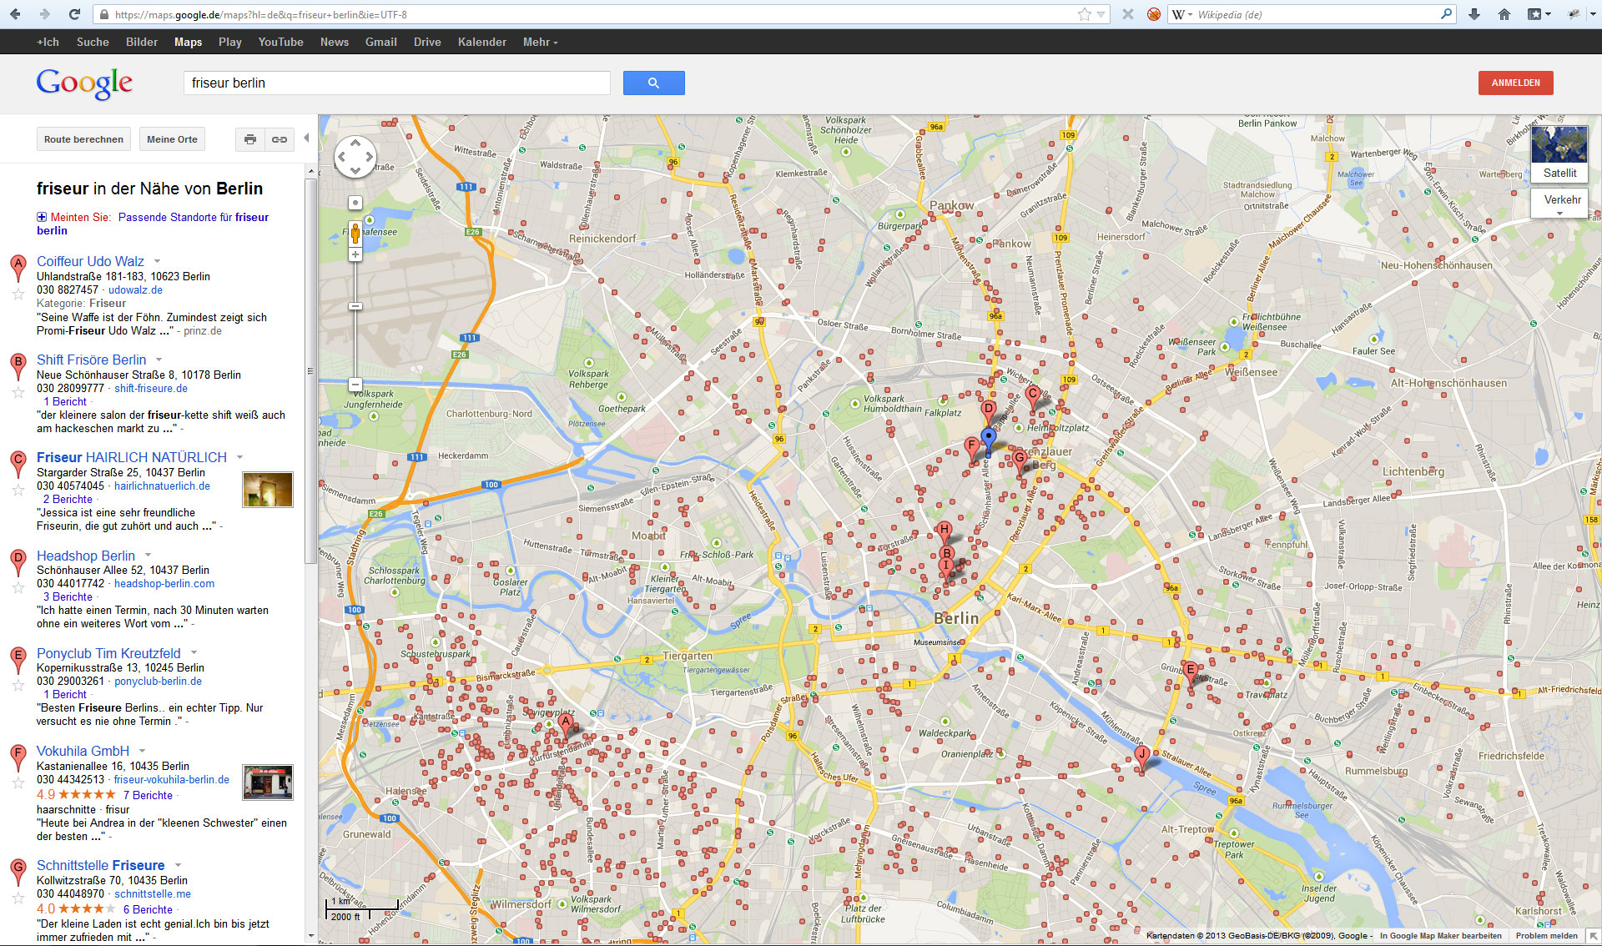Reload the page with refresh icon

pos(74,14)
